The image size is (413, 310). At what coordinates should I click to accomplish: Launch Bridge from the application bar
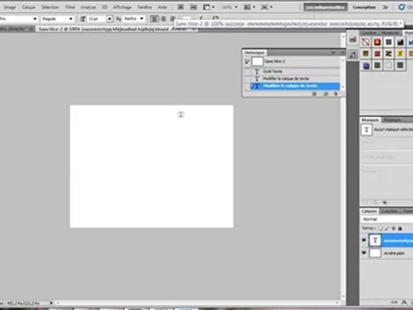pyautogui.click(x=180, y=7)
